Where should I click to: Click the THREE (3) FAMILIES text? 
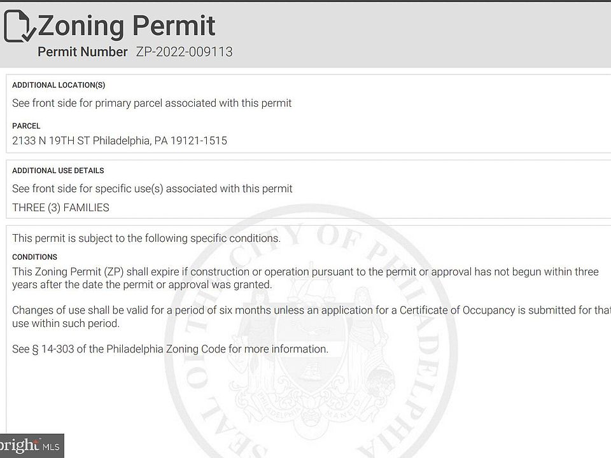point(61,207)
